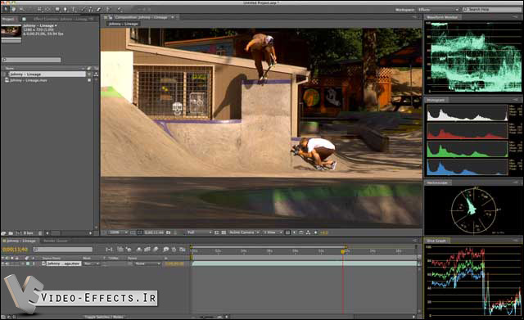Screen dimensions: 524x320
Task: Switch to the Project tab
Action: click(x=8, y=19)
